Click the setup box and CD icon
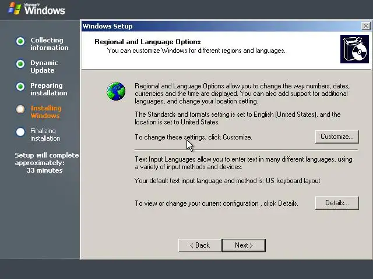Image resolution: width=373 pixels, height=279 pixels. point(354,49)
